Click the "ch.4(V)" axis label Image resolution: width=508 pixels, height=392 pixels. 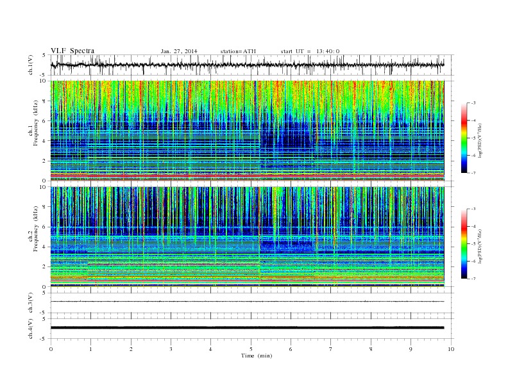(31, 329)
